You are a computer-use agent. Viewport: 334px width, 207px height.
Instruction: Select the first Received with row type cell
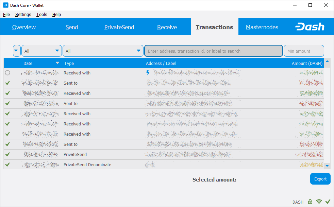tap(77, 73)
